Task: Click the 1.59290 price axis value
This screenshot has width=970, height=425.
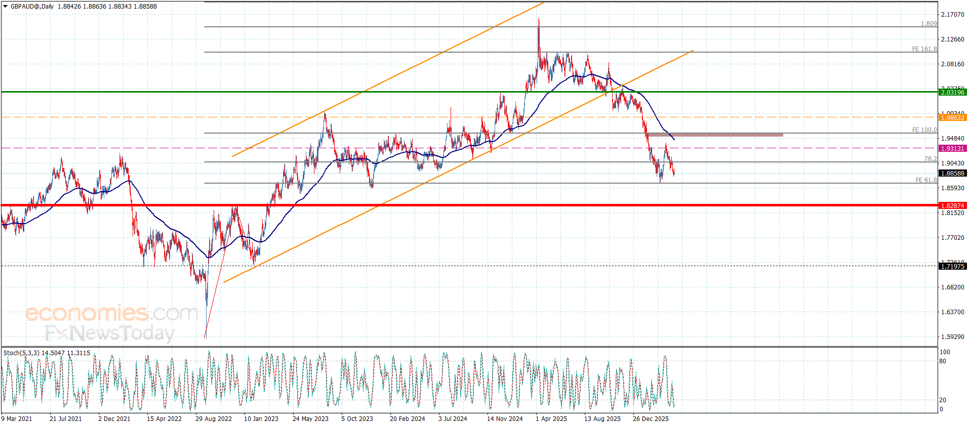Action: [x=952, y=336]
